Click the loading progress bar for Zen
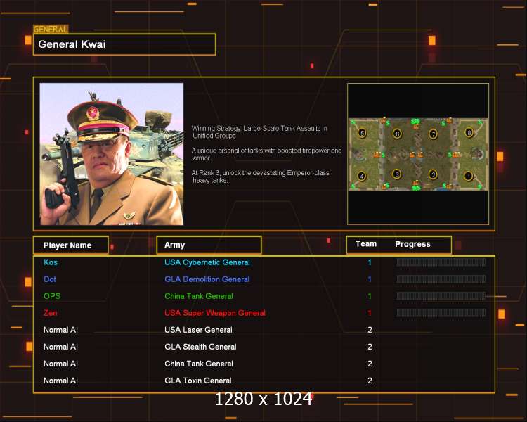Screen dimensions: 527x422 pos(441,313)
